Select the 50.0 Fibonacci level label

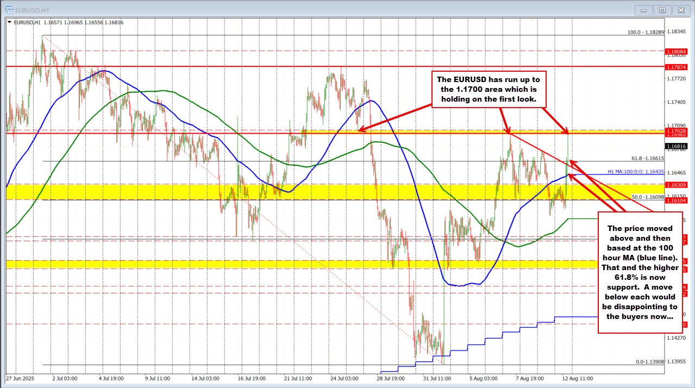647,196
